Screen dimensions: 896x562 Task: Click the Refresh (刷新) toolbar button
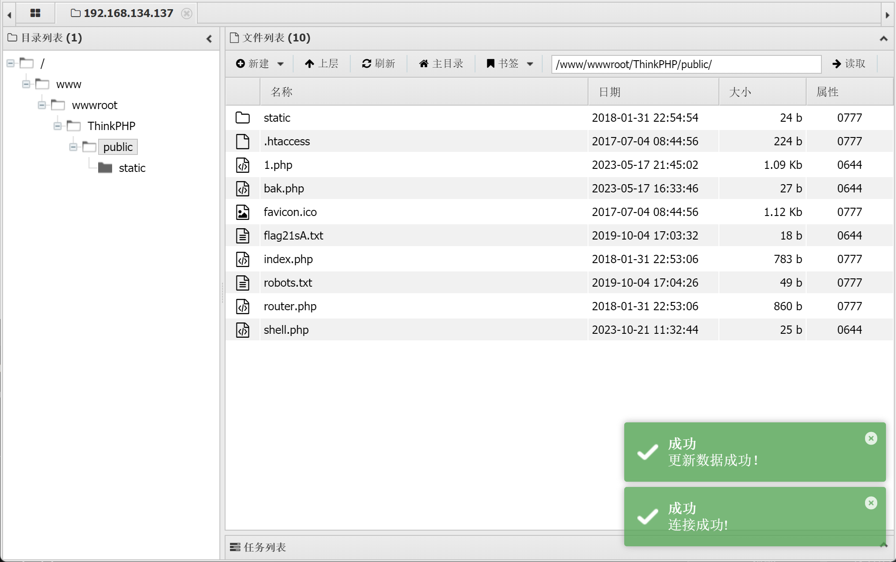click(378, 64)
